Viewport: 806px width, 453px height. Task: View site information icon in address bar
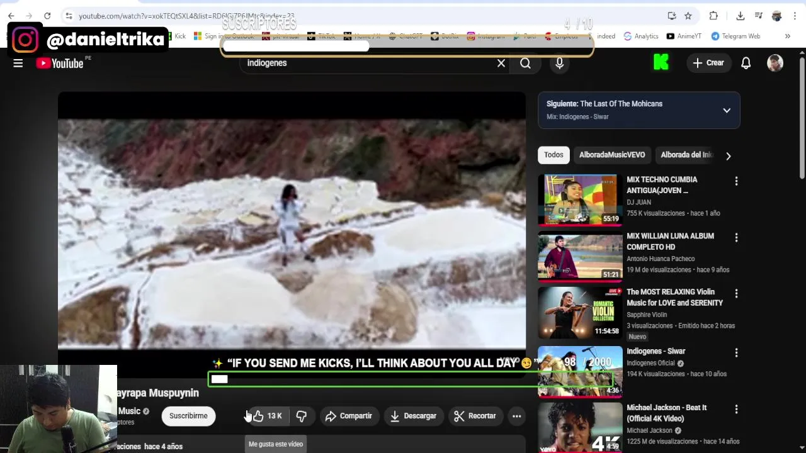click(x=69, y=16)
